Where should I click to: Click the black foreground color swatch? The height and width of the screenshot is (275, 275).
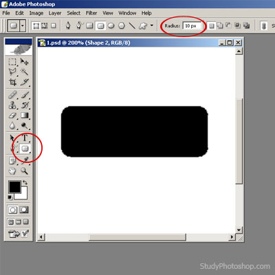[14, 187]
